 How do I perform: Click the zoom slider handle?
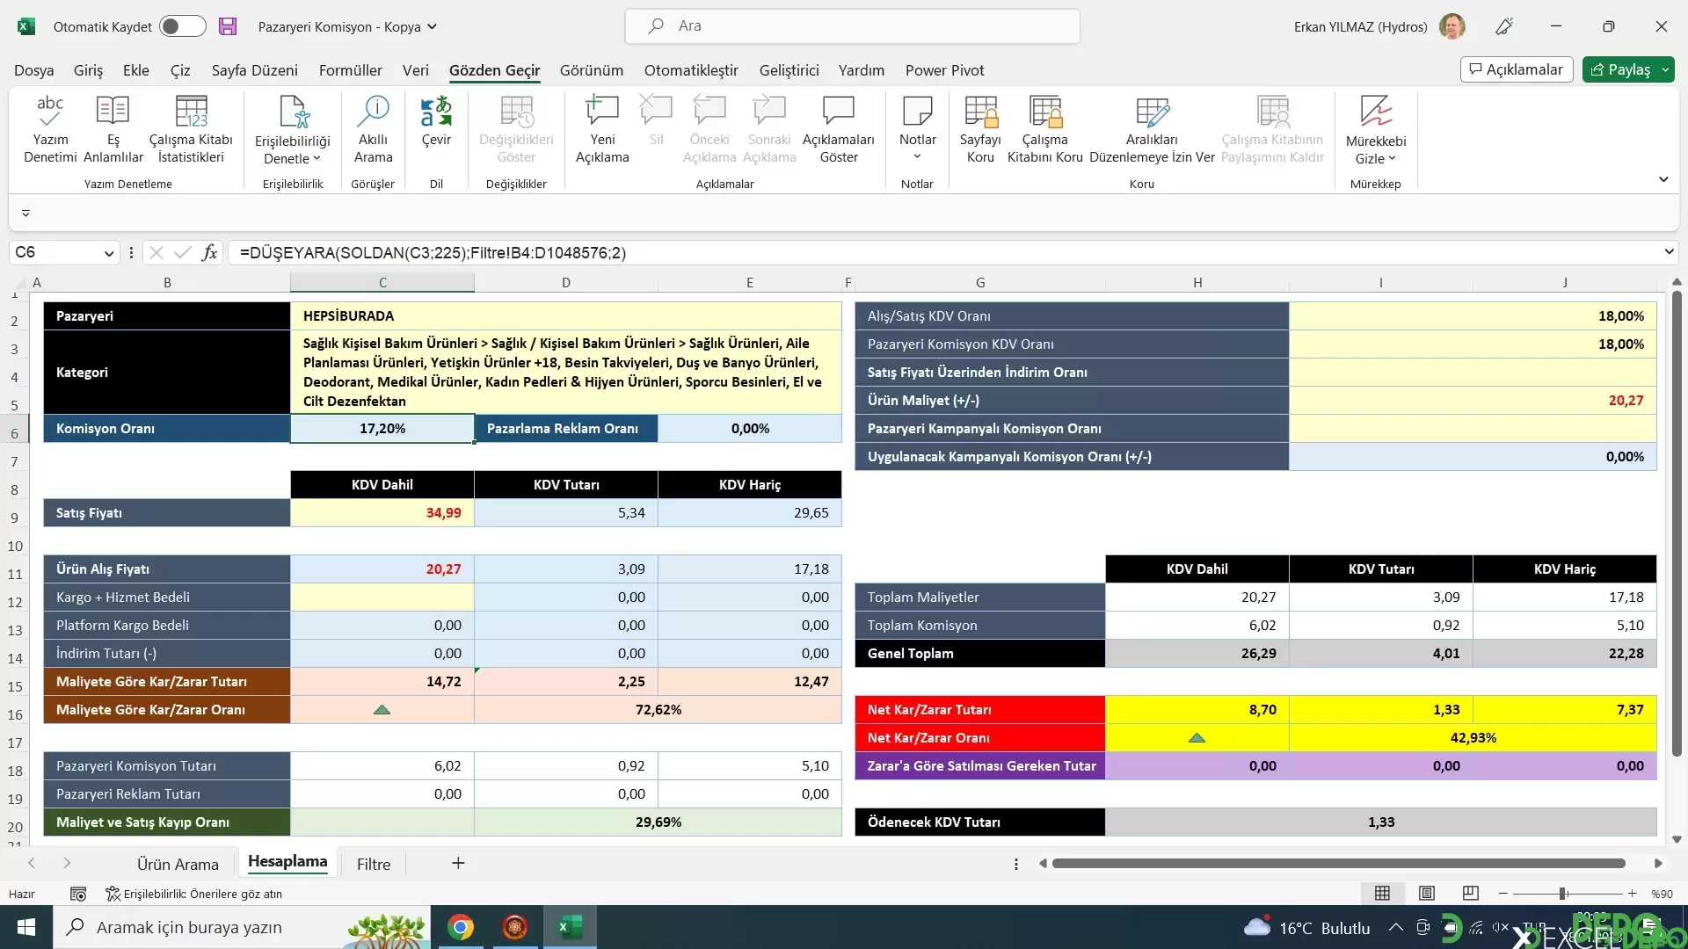coord(1563,894)
